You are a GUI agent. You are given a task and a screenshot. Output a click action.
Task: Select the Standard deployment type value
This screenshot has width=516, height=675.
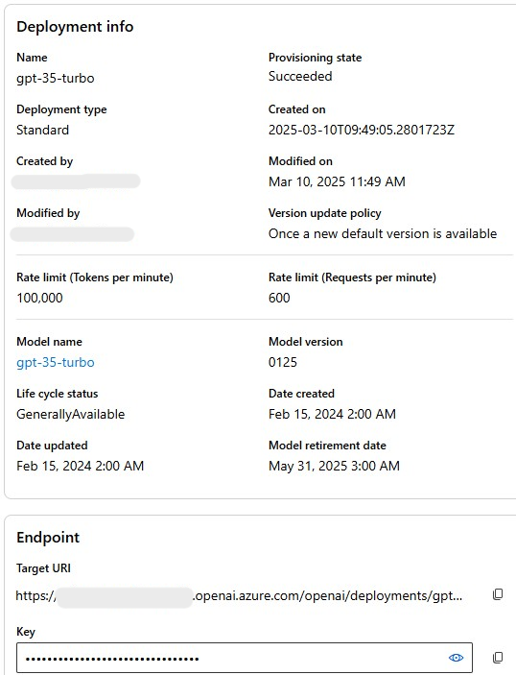(42, 130)
